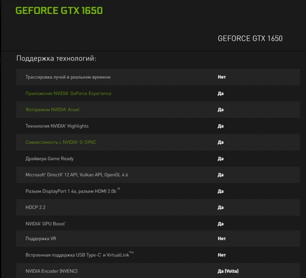Image resolution: width=306 pixels, height=278 pixels.
Task: Select the Трассировка лучей в реальном времени row label
Action: point(68,77)
